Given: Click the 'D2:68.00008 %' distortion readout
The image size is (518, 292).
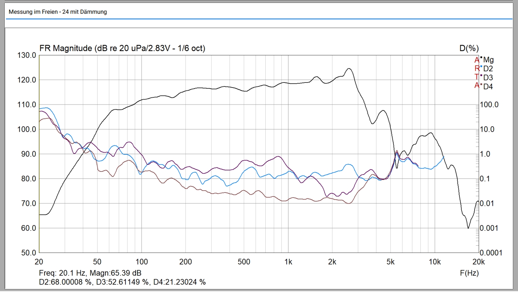Looking at the screenshot, I should [x=65, y=282].
